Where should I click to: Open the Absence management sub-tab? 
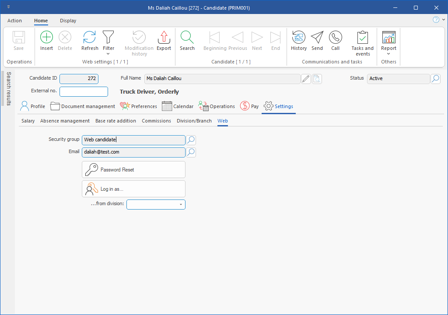(x=65, y=121)
